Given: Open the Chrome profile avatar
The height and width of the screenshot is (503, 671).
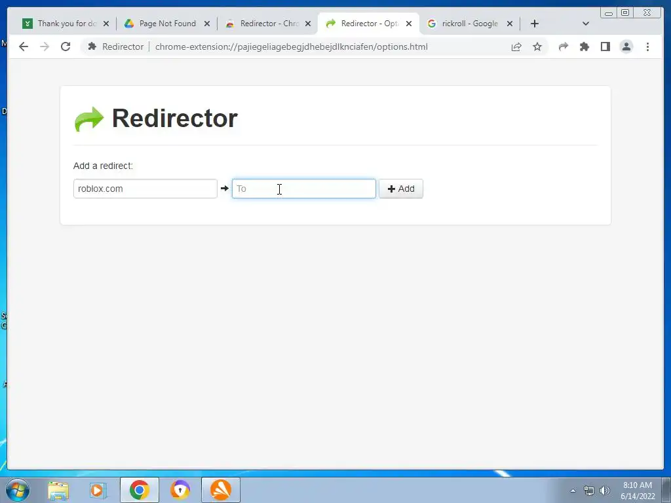Looking at the screenshot, I should (626, 47).
